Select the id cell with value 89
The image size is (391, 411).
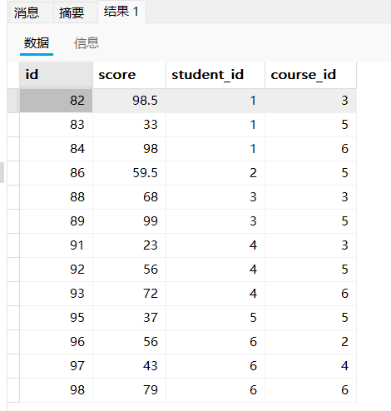pyautogui.click(x=56, y=221)
